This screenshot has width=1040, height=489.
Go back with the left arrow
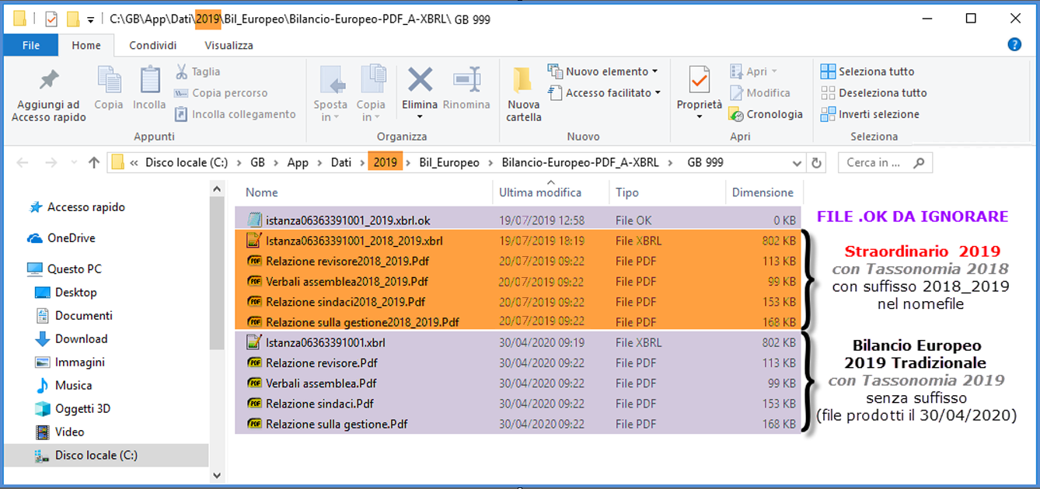(23, 163)
